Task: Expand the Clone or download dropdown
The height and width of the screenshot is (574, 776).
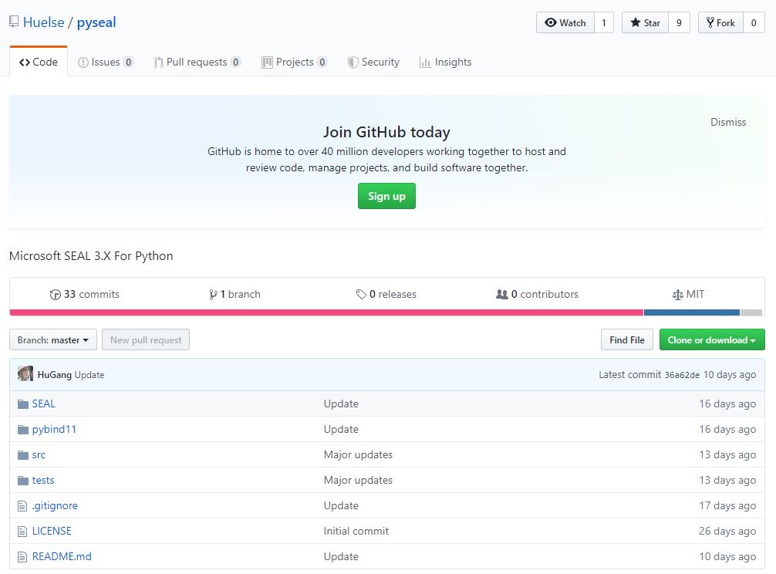Action: click(x=712, y=340)
